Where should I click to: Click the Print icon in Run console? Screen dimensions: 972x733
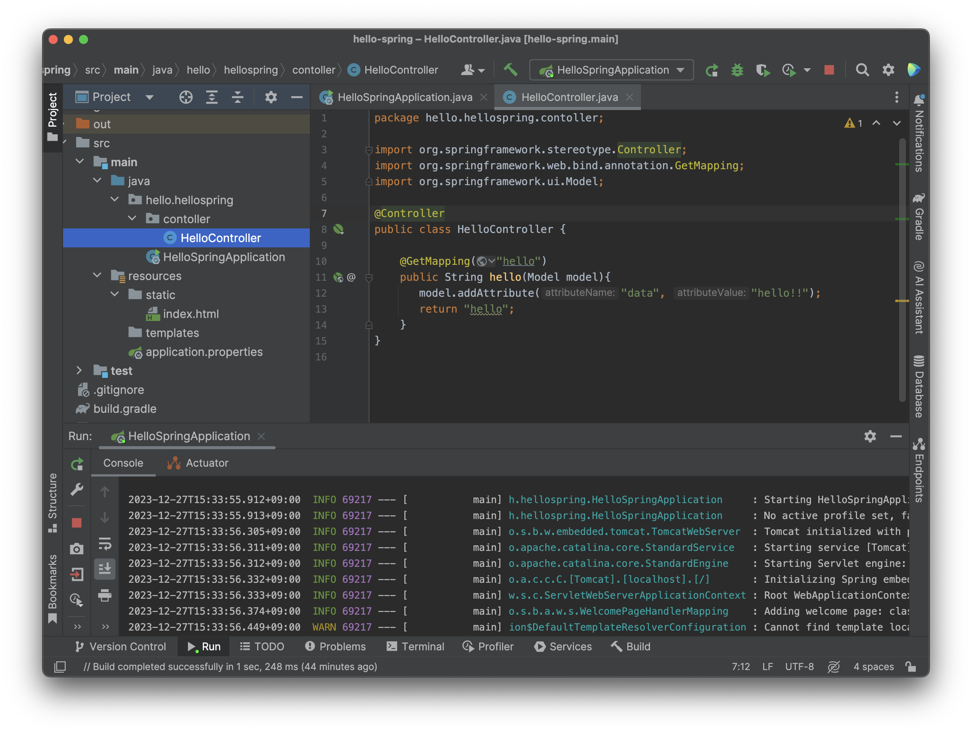[x=104, y=595]
